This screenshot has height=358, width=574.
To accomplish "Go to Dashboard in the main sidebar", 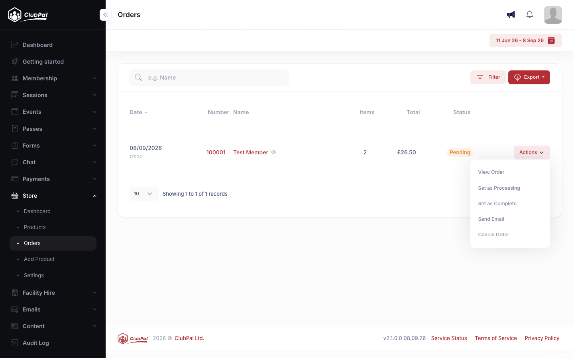I will click(53, 45).
